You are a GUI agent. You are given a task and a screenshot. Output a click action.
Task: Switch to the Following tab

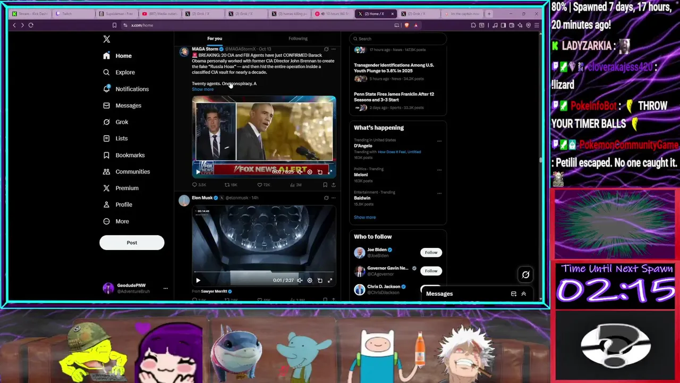coord(298,38)
